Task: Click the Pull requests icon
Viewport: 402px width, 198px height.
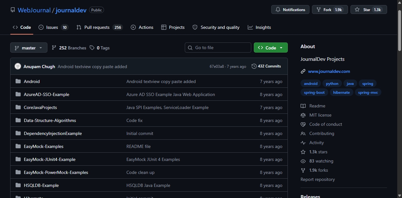Action: click(79, 27)
